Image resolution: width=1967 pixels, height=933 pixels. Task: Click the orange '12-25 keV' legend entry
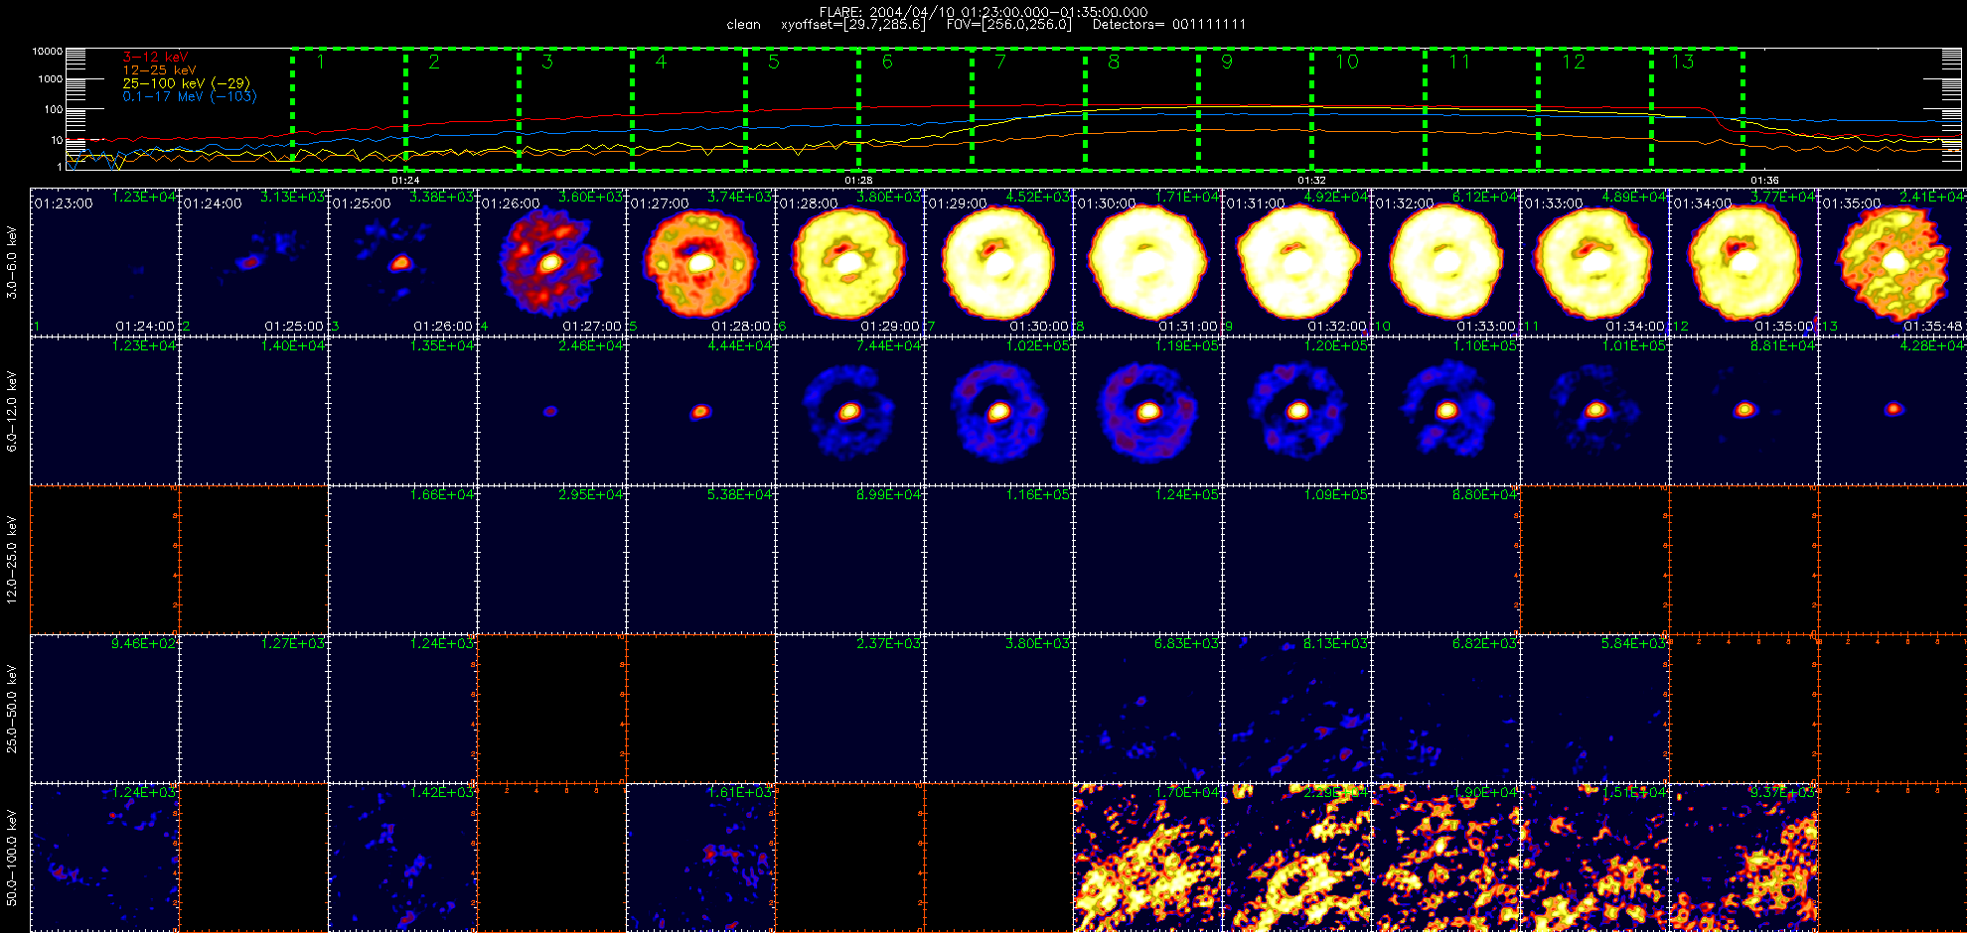159,70
